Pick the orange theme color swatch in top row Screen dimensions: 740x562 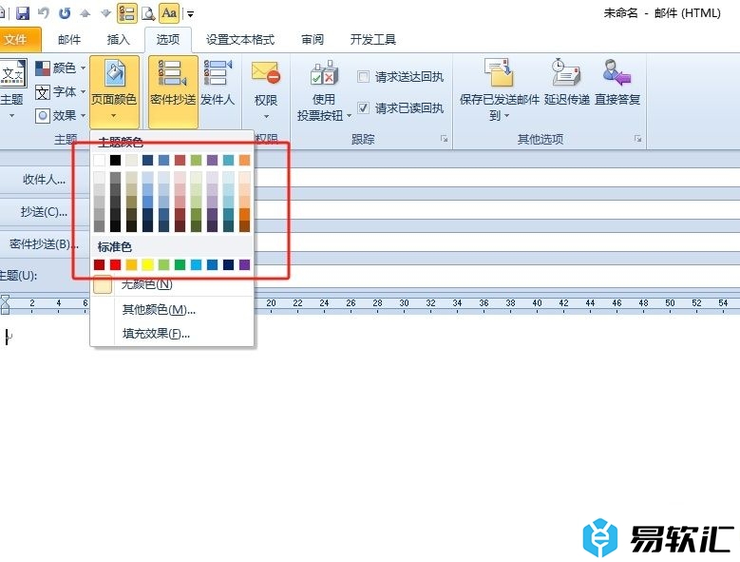(x=244, y=160)
